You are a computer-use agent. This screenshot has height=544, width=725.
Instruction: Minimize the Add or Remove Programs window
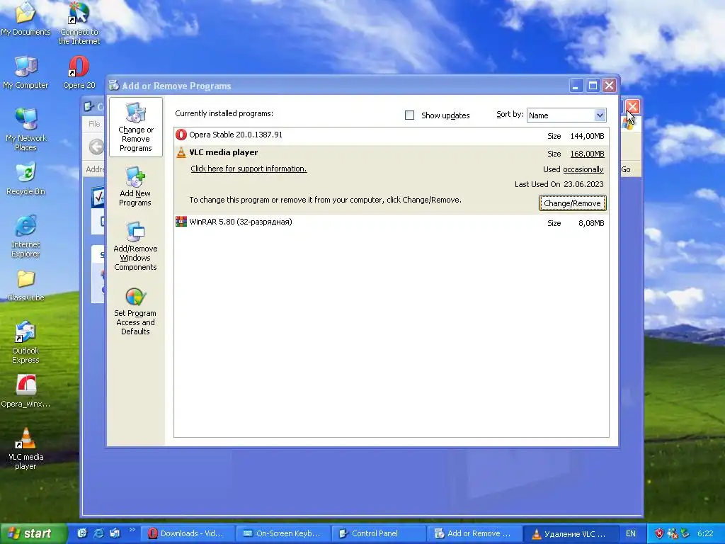click(x=576, y=86)
